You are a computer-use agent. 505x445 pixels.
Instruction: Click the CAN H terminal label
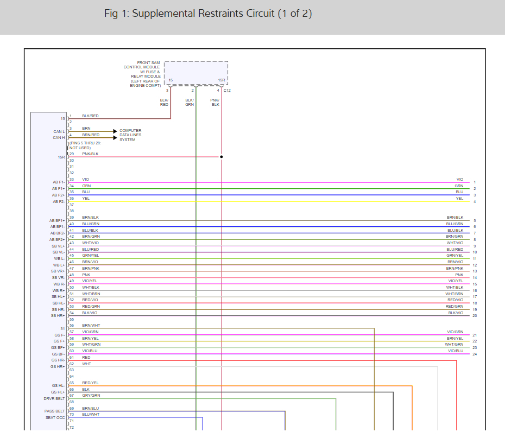point(59,137)
